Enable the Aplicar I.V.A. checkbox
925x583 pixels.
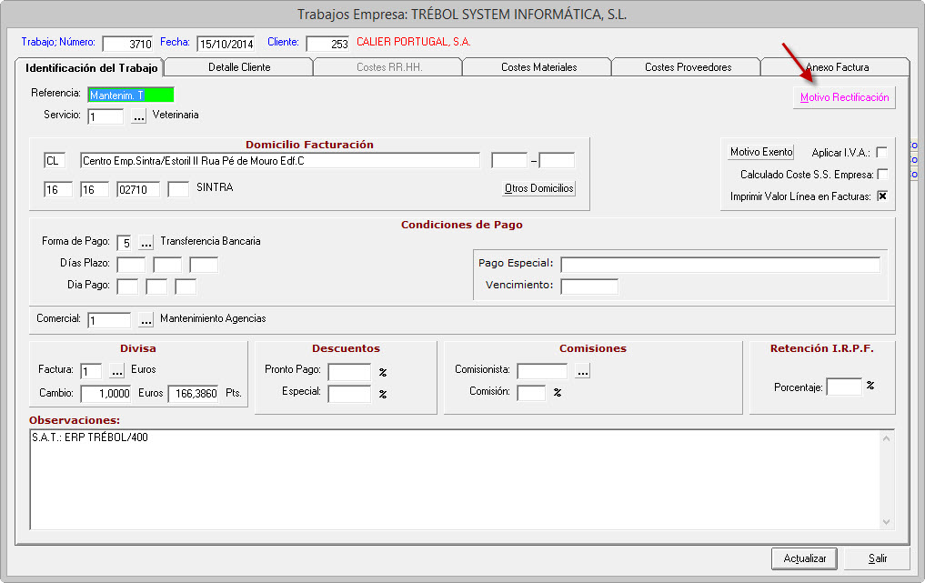(882, 152)
